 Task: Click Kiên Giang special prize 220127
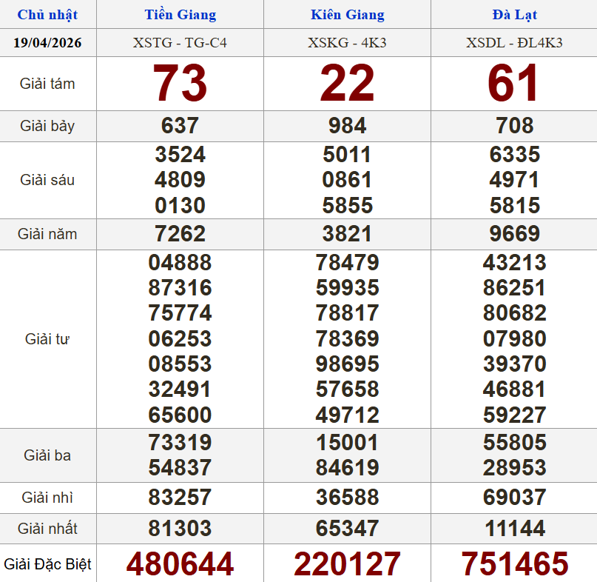[347, 564]
